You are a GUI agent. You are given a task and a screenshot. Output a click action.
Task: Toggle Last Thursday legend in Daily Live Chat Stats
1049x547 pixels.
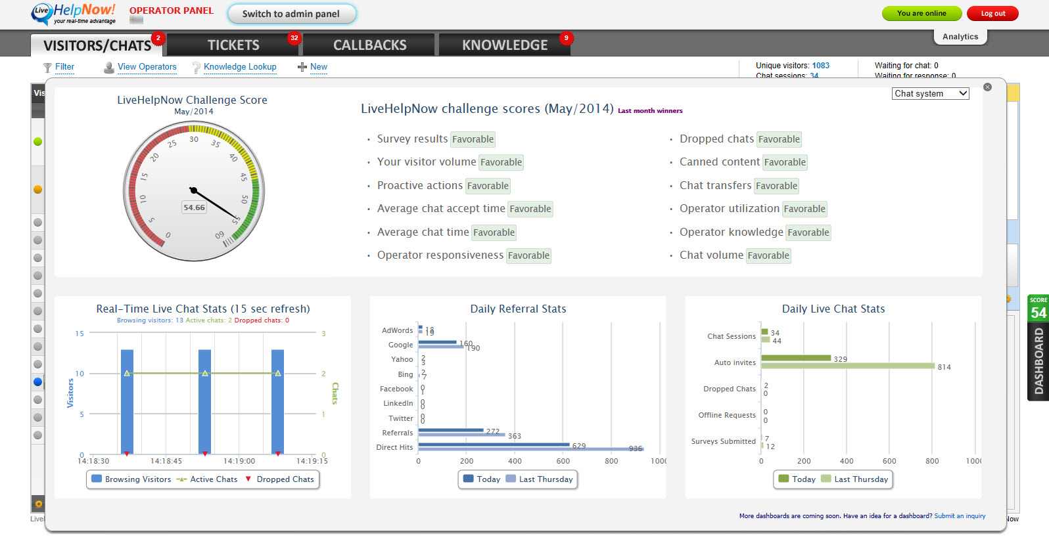pyautogui.click(x=855, y=479)
